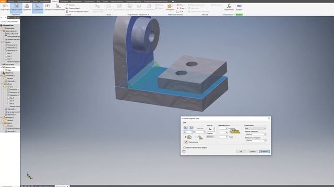This screenshot has width=334, height=187.
Task: Select the Плоскость work plane tool
Action: click(170, 7)
